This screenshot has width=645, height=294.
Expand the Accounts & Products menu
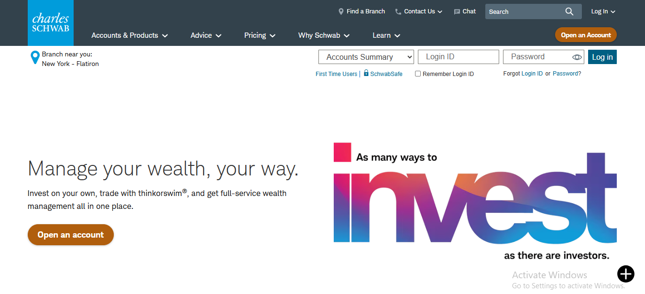tap(130, 35)
